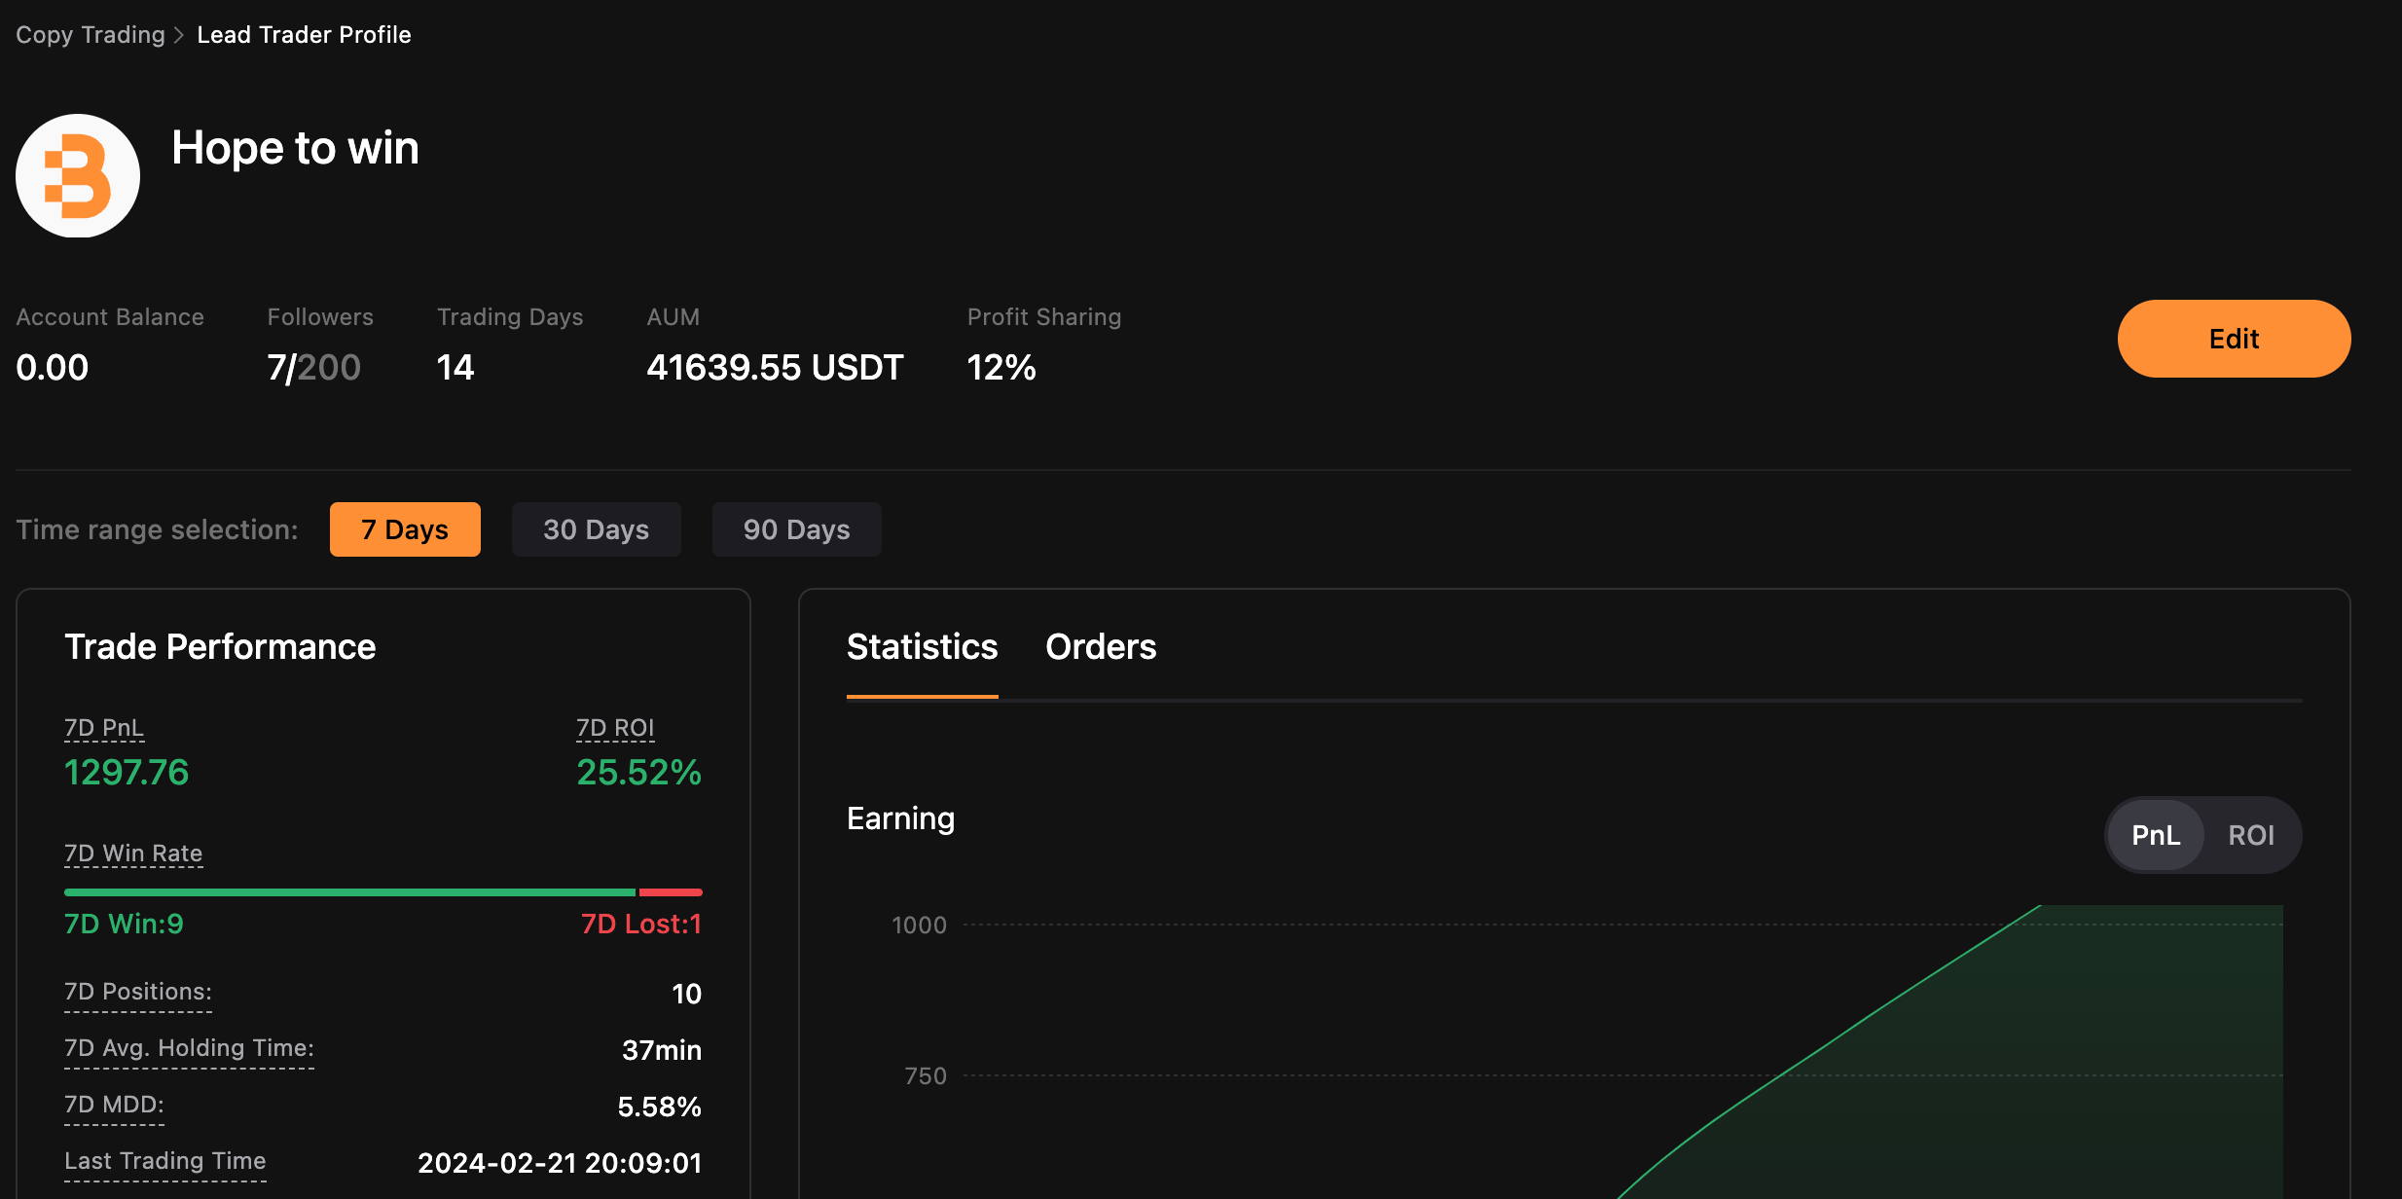Click the 7D Win Rate label
Viewport: 2402px width, 1199px height.
[x=133, y=854]
